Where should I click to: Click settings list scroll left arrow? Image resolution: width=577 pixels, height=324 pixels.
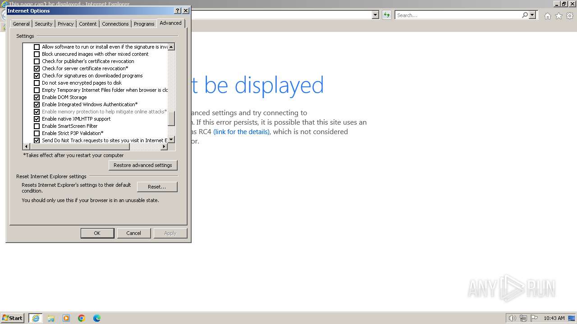tap(26, 147)
